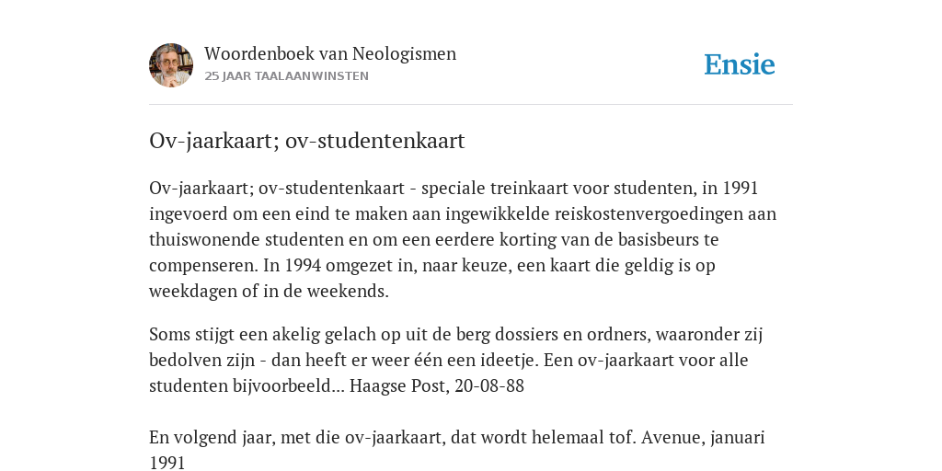The height and width of the screenshot is (471, 942).
Task: Click the paragraph beginning 'Soms stijgt een akelig'
Action: 456,360
